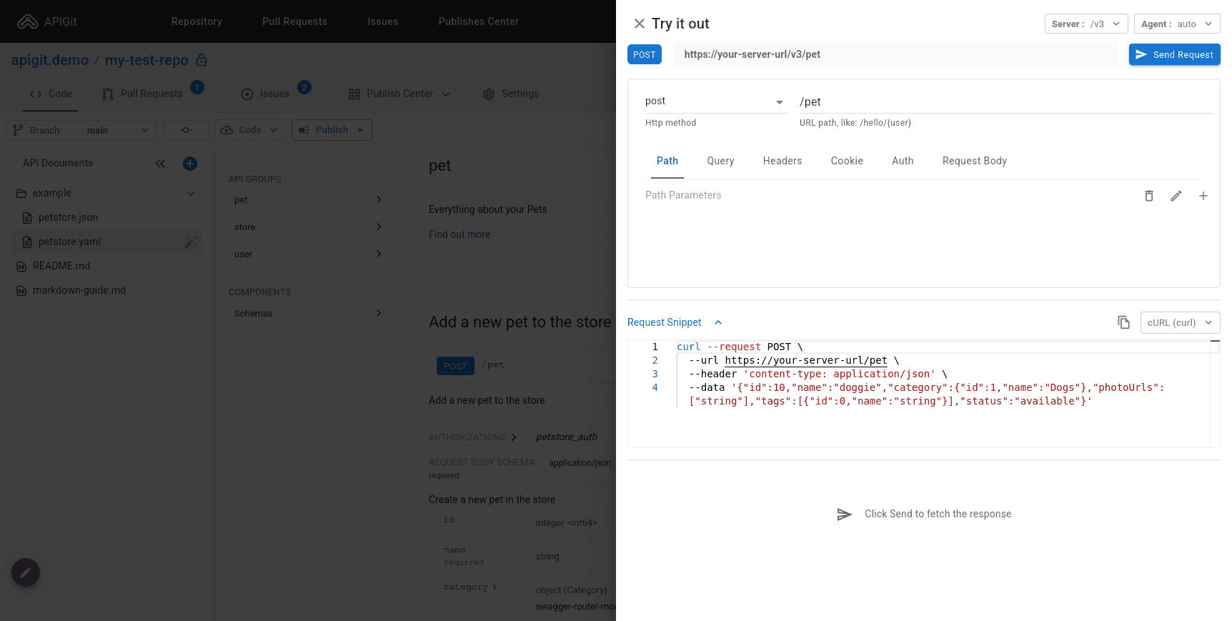Switch to the Request Body tab
The height and width of the screenshot is (621, 1232).
click(974, 161)
